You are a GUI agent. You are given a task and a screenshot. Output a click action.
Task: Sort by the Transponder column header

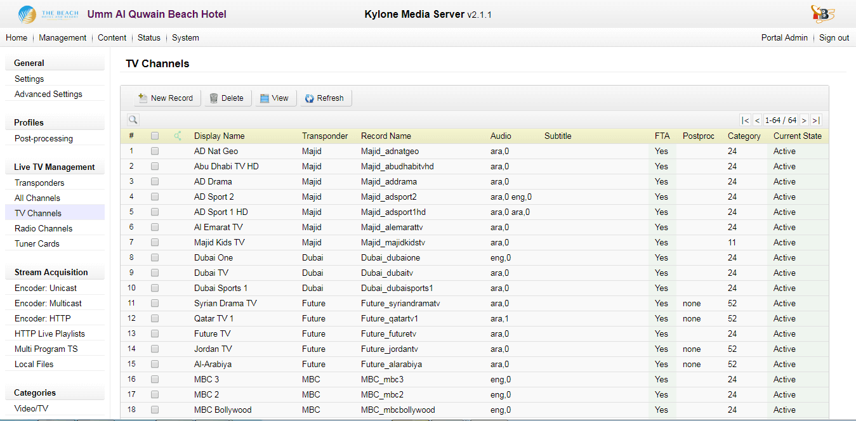pyautogui.click(x=325, y=136)
